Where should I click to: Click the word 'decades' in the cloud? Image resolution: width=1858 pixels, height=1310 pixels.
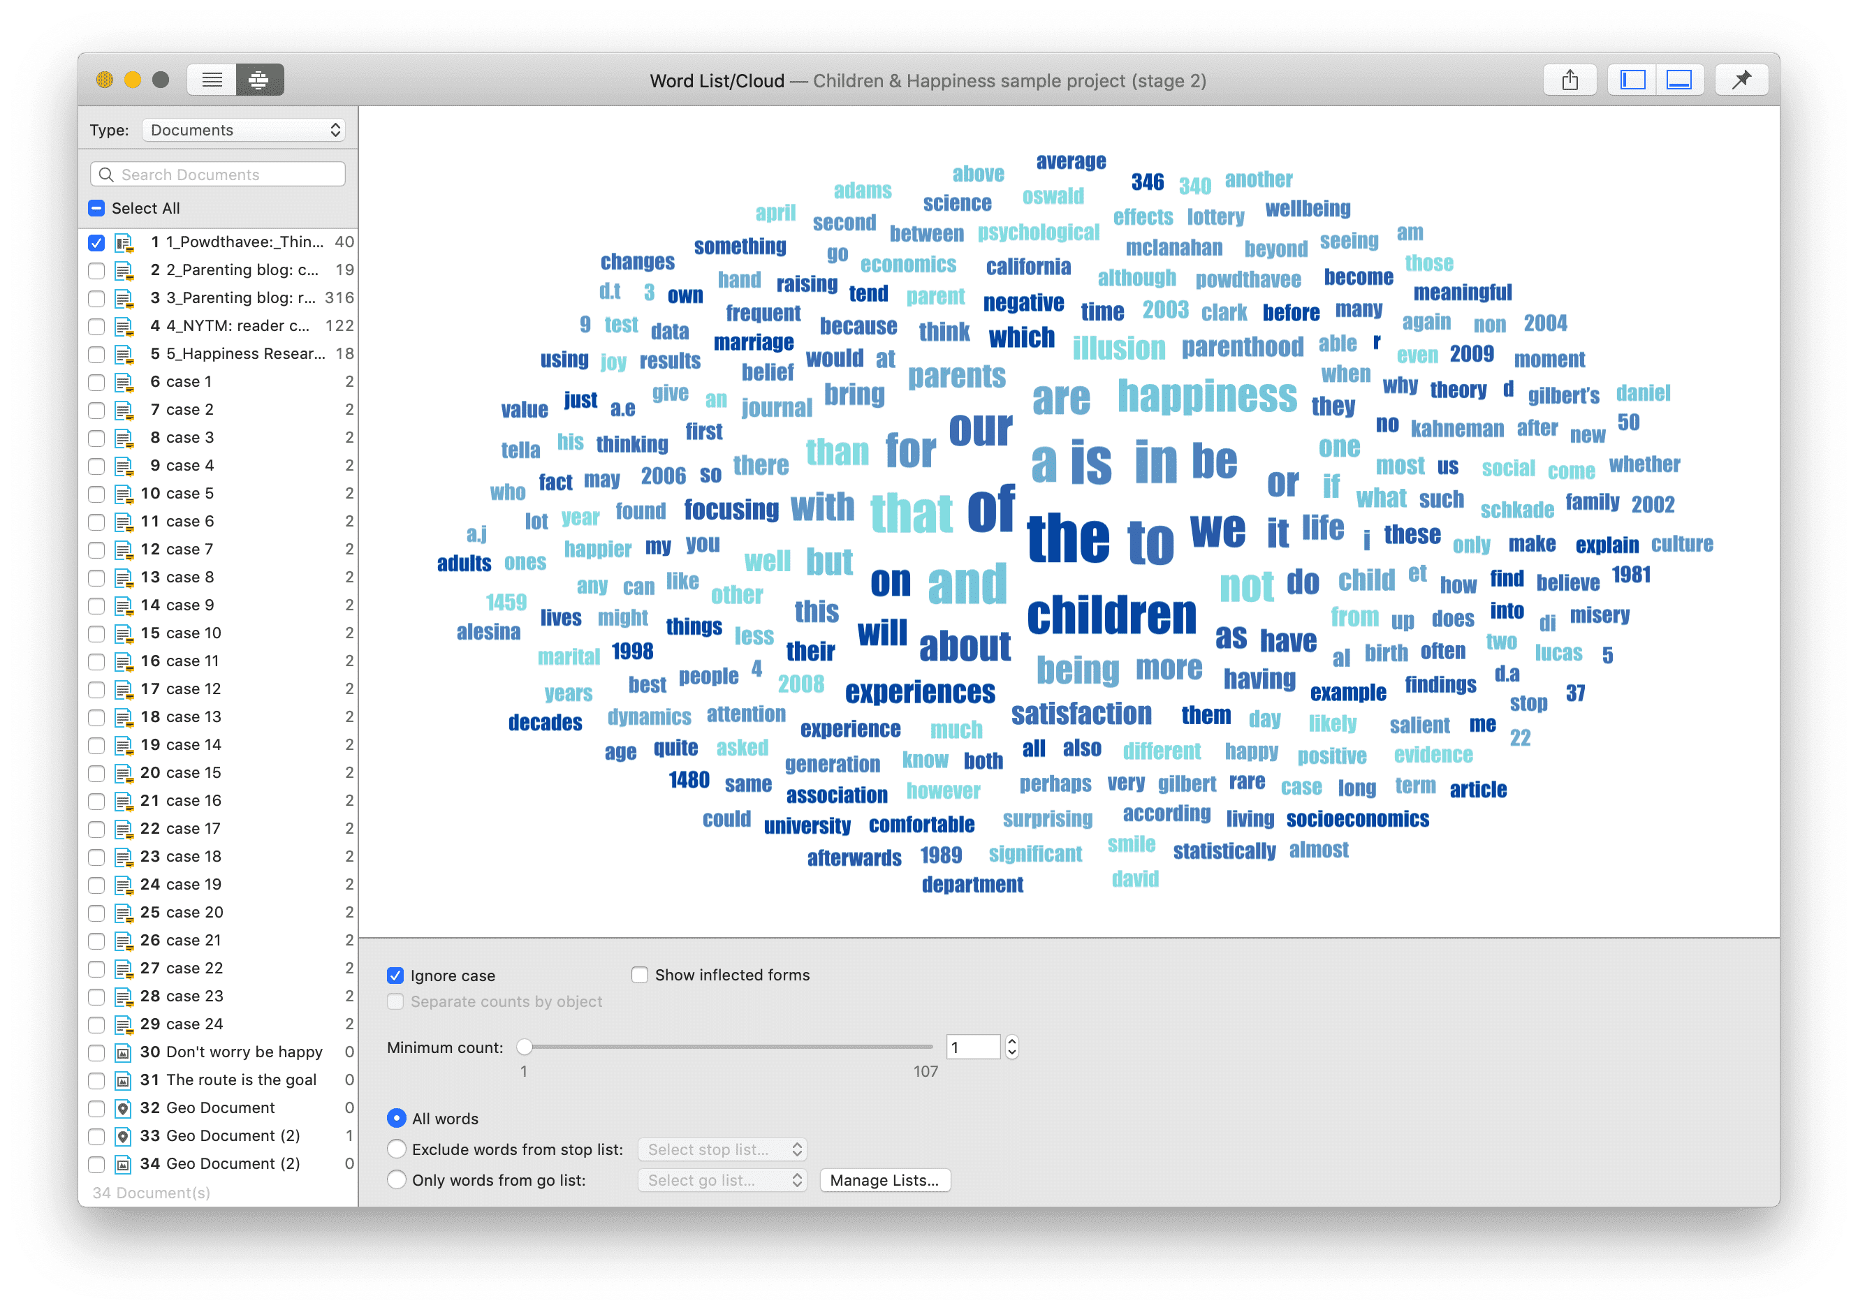point(545,723)
